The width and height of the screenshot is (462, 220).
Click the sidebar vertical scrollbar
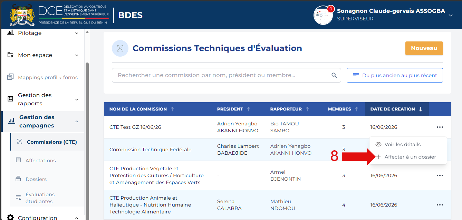click(87, 141)
